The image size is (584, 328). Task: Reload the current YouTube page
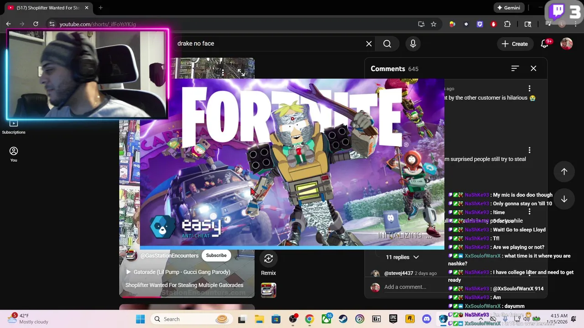click(36, 24)
